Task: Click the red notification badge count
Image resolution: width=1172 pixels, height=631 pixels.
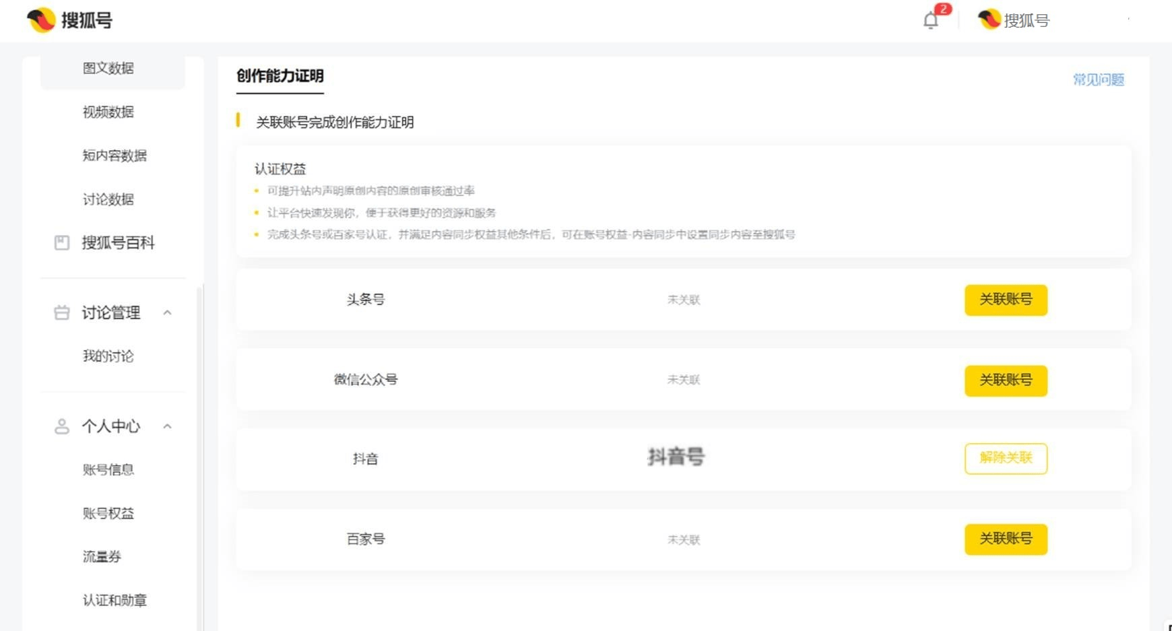Action: pyautogui.click(x=944, y=9)
